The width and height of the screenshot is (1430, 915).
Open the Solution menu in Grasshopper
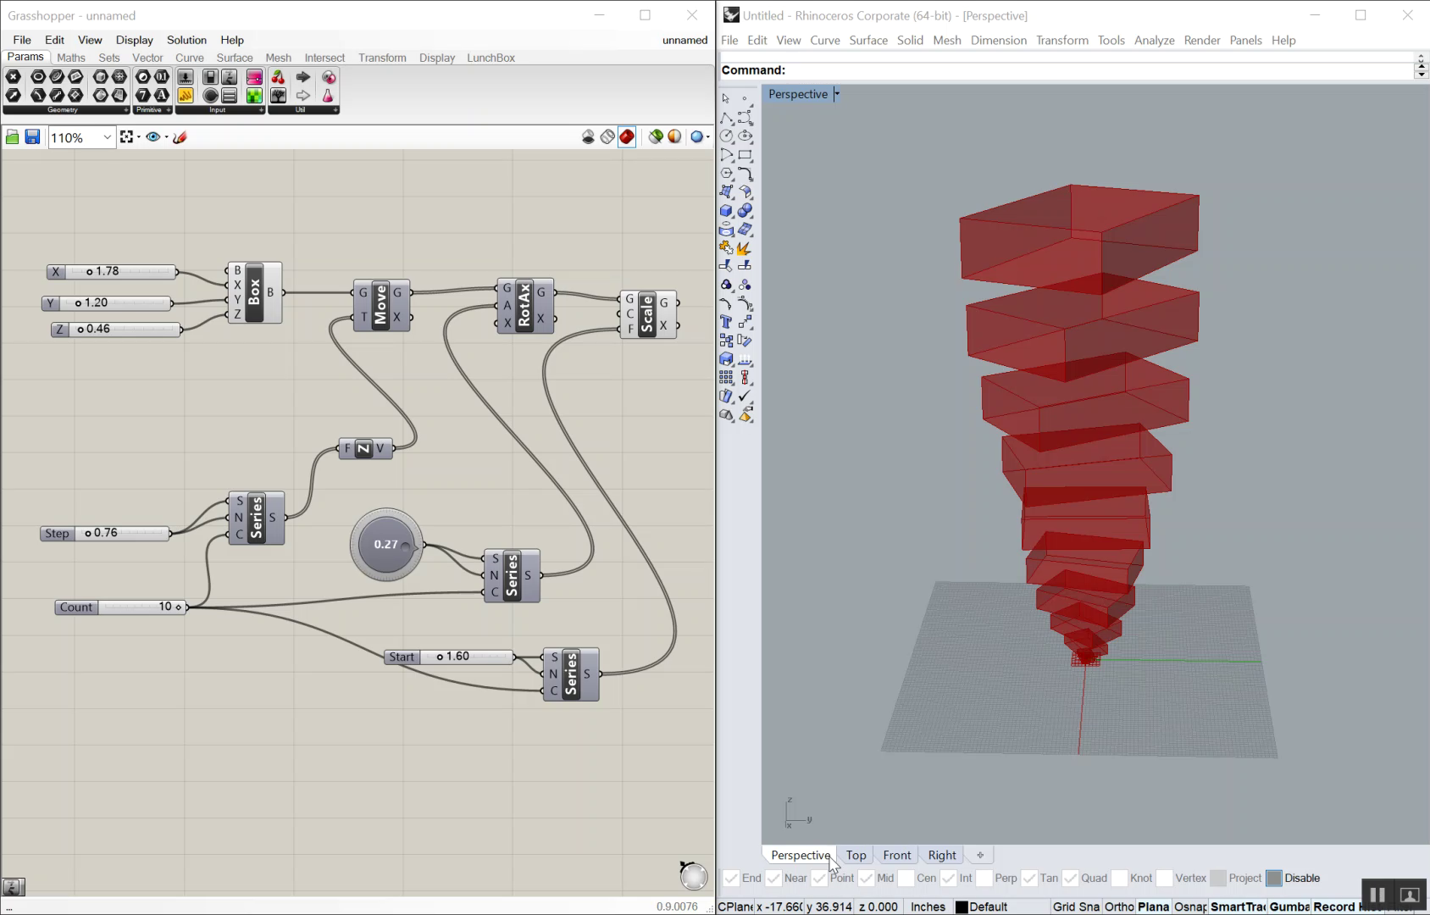coord(186,40)
